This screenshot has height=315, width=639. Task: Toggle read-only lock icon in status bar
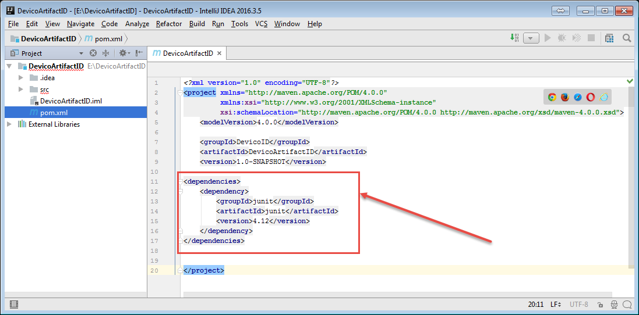tap(600, 305)
